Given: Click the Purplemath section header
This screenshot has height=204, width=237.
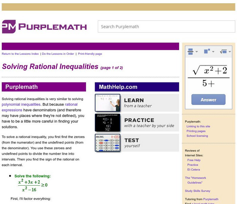Looking at the screenshot, I should [x=44, y=87].
